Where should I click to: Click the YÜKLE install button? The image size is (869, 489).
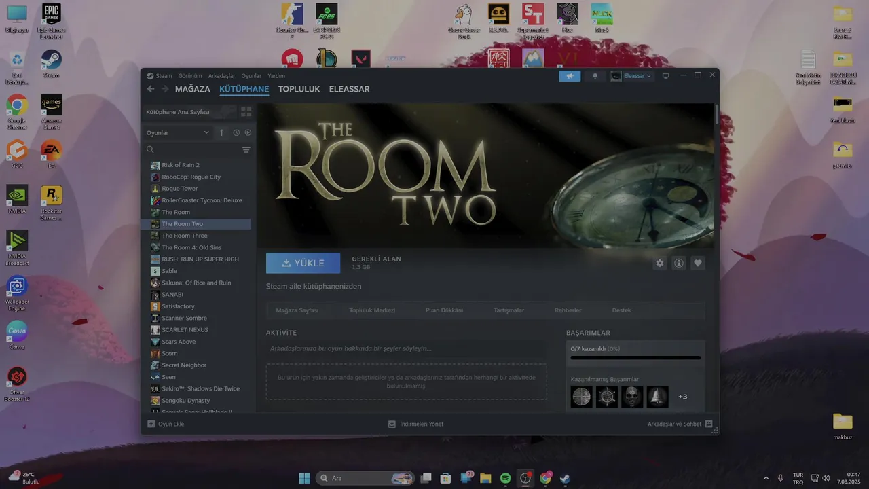click(x=303, y=263)
